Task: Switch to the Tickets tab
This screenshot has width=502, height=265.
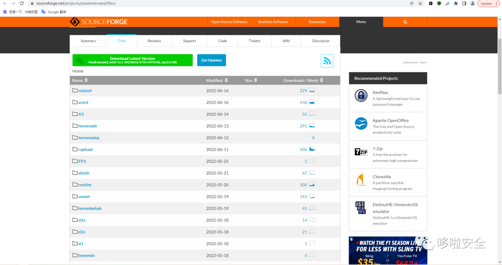Action: pyautogui.click(x=255, y=41)
